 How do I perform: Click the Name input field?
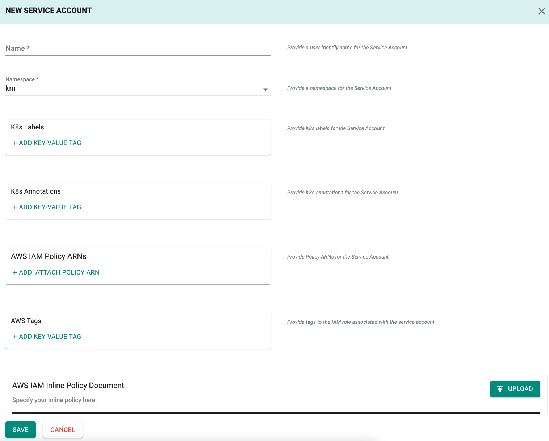click(138, 48)
